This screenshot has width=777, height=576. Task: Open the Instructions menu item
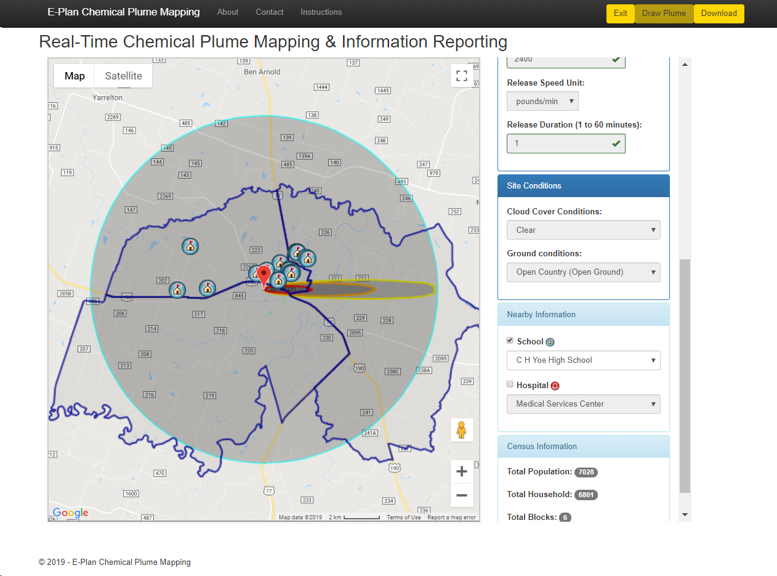tap(321, 12)
